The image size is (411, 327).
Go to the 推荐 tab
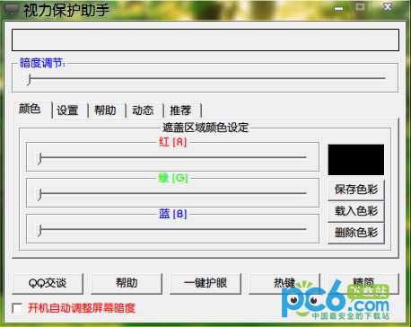tap(181, 110)
